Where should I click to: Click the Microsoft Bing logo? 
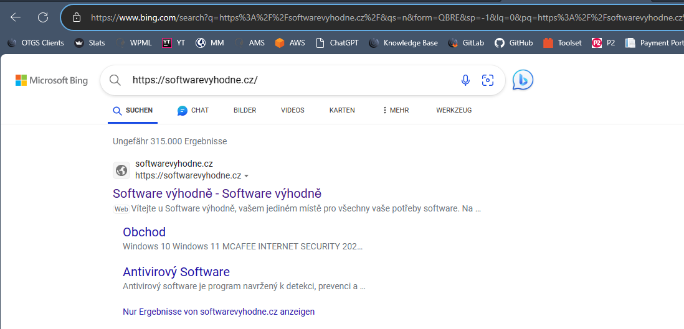(x=52, y=80)
